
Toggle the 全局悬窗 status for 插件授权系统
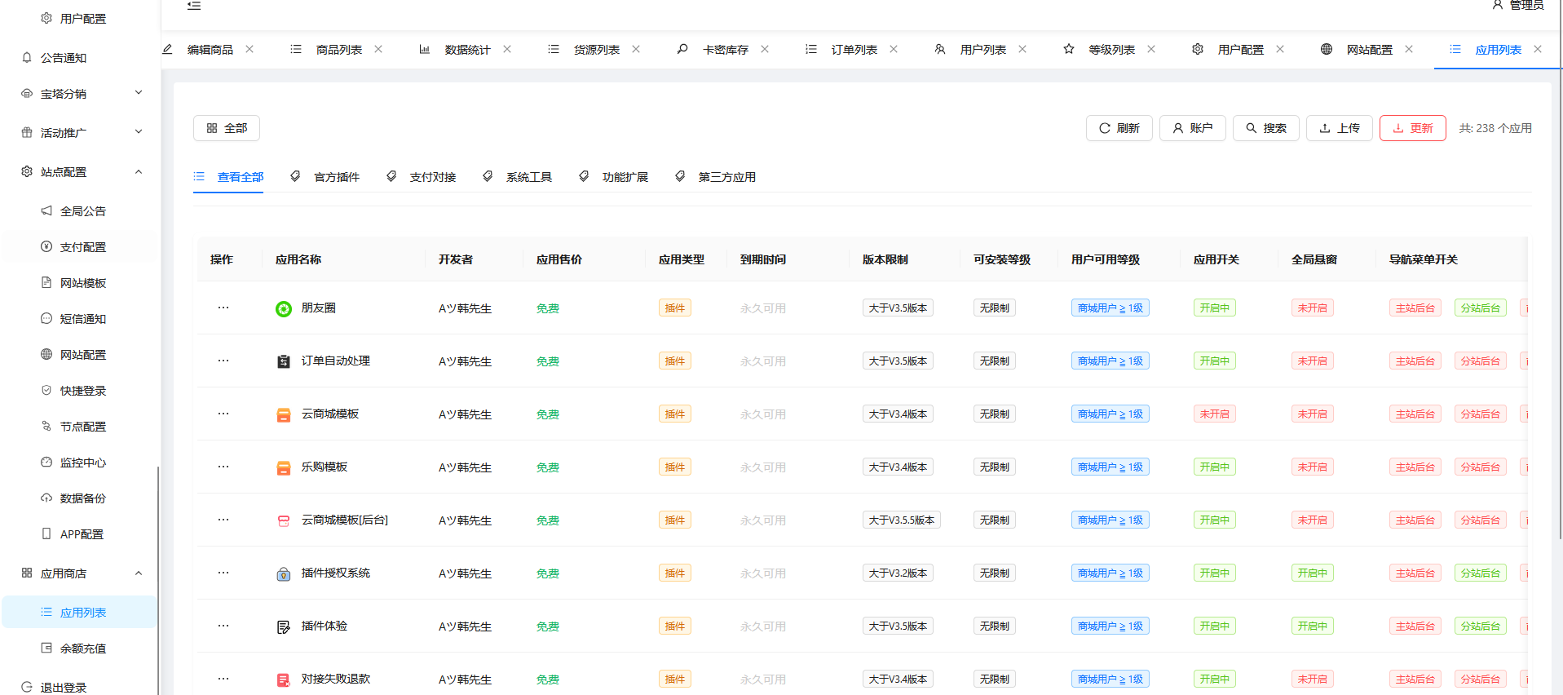pos(1312,573)
